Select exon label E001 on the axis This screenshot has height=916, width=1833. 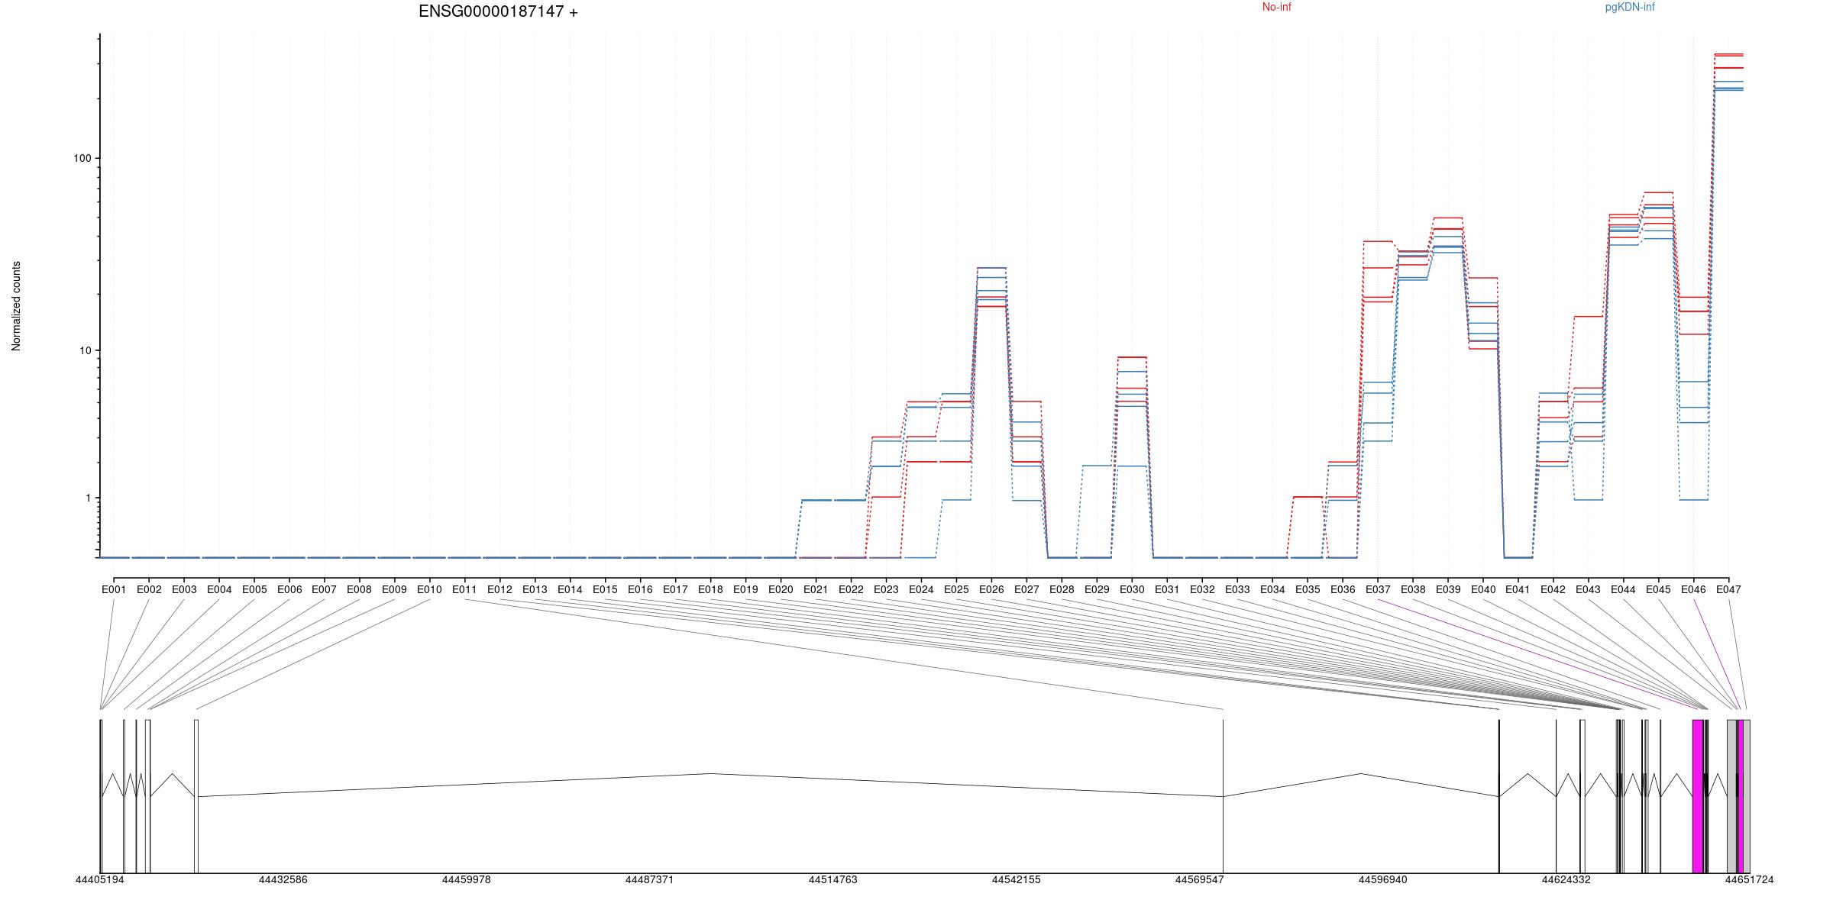(x=114, y=590)
